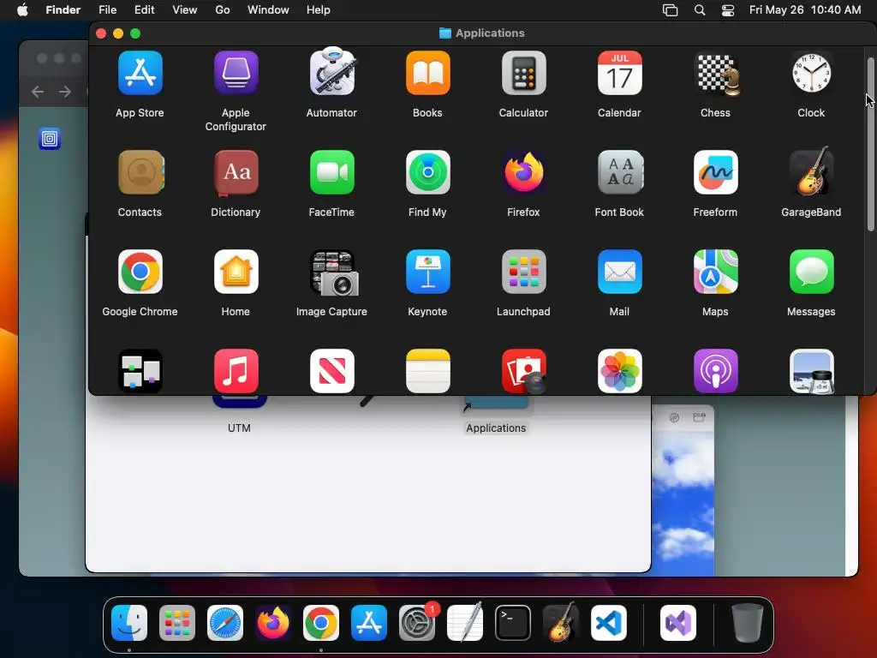
Task: Open the Keynote app
Action: click(x=428, y=272)
